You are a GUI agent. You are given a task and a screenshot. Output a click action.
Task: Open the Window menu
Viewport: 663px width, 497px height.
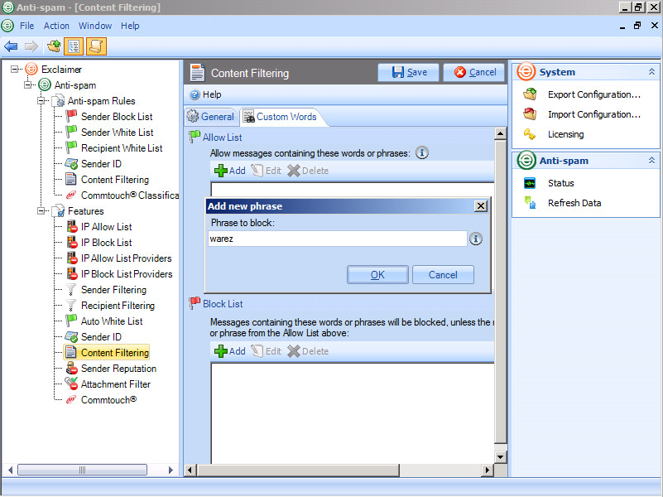click(x=95, y=26)
